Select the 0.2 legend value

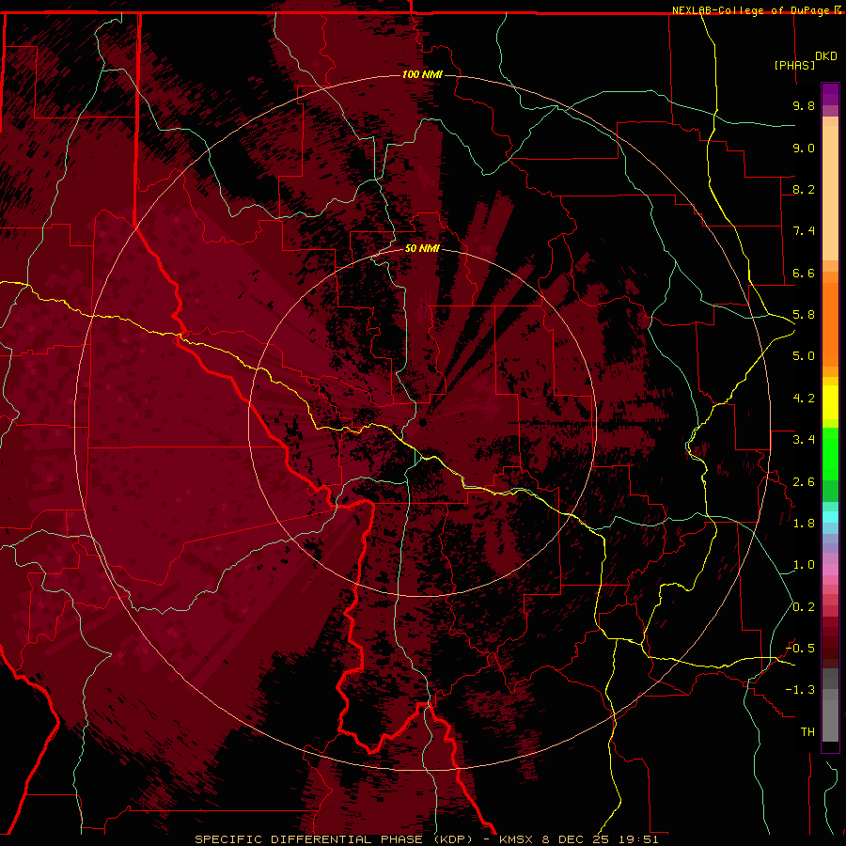[x=804, y=607]
